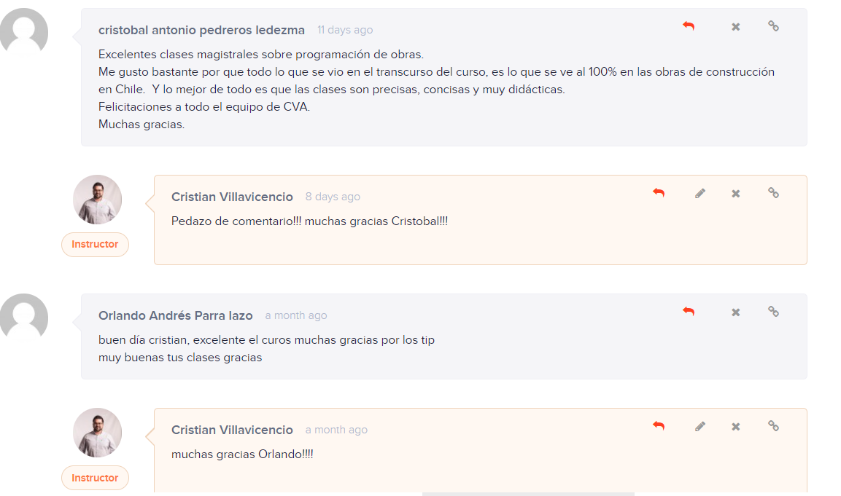Delete the 'muchas gracias Orlando' reply
Viewport: 841px width, 496px height.
(736, 427)
